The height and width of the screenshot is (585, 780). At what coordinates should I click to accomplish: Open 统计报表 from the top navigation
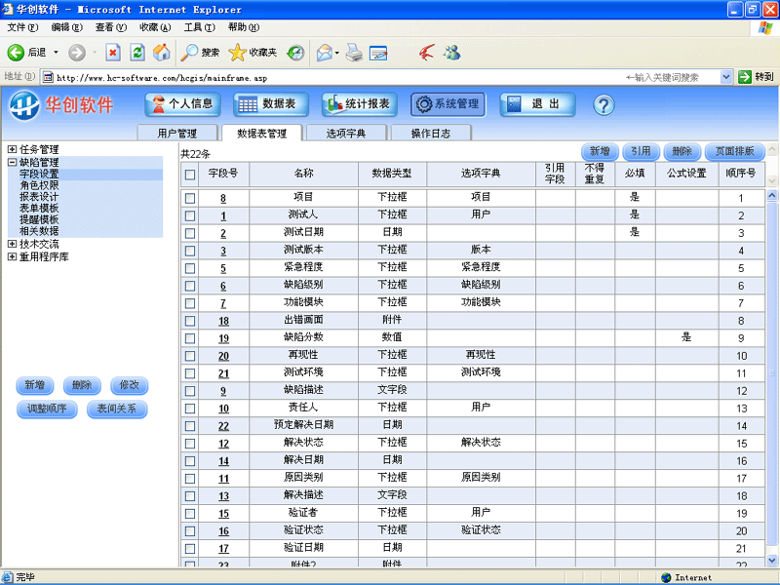(x=358, y=104)
